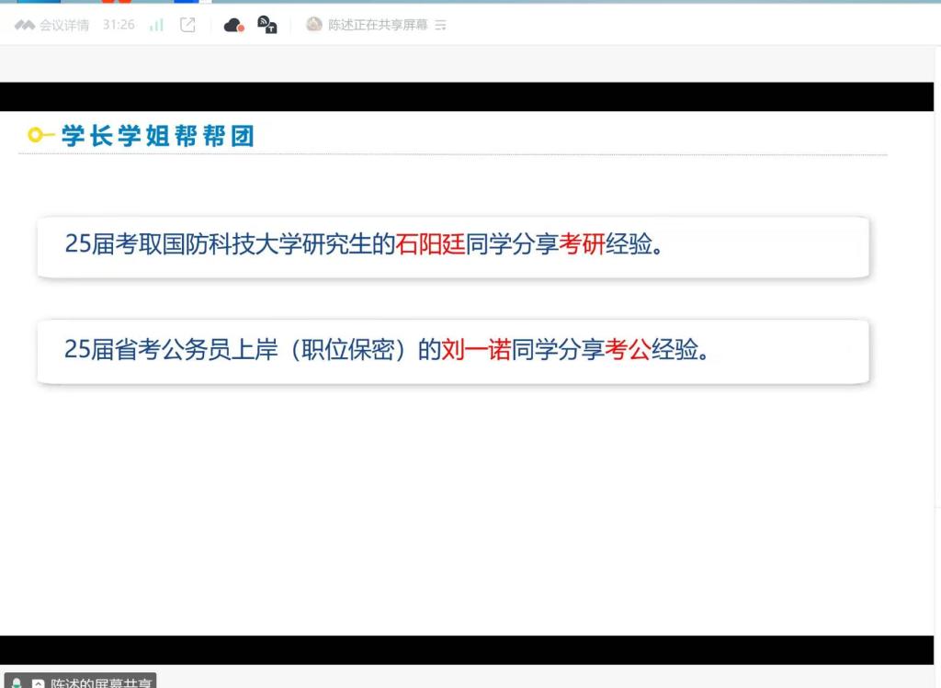Click the 陈述的屏幕共享 name tag
The image size is (941, 688).
click(x=101, y=682)
